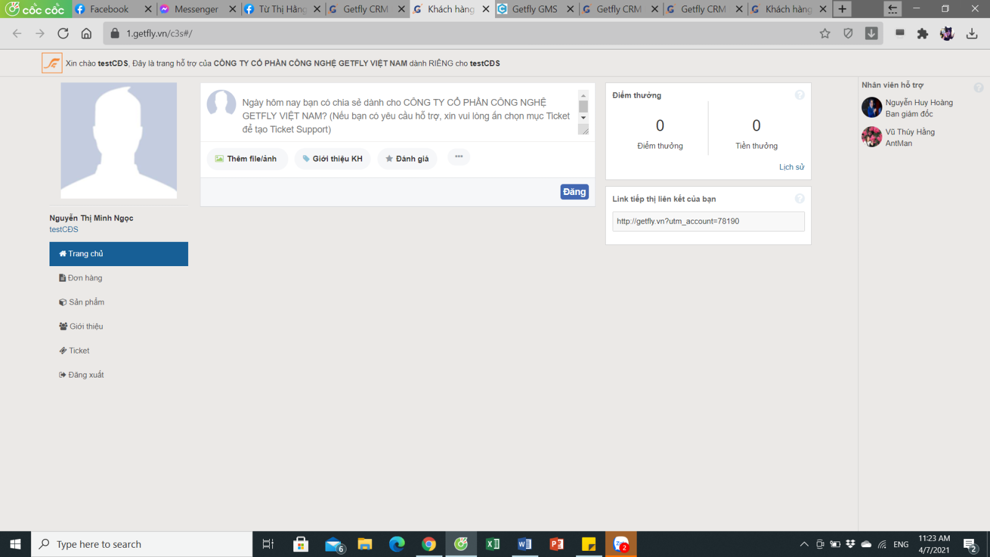Viewport: 990px width, 557px height.
Task: Click the Getfly logo in header banner
Action: pyautogui.click(x=52, y=63)
